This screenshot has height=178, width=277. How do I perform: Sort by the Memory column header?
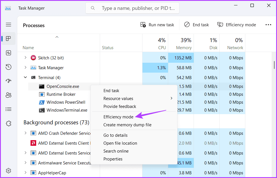point(181,43)
